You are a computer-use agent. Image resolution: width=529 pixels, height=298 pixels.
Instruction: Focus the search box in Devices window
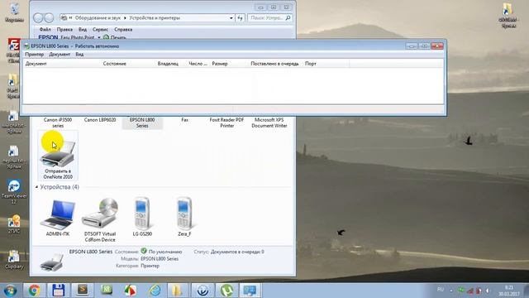269,18
